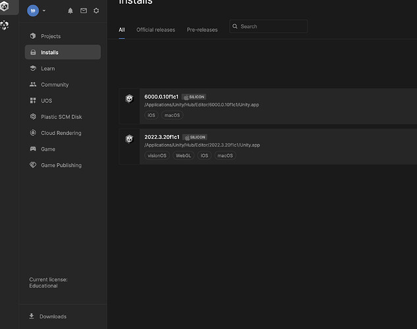Click the WebGL module tag
This screenshot has width=417, height=329.
[183, 156]
